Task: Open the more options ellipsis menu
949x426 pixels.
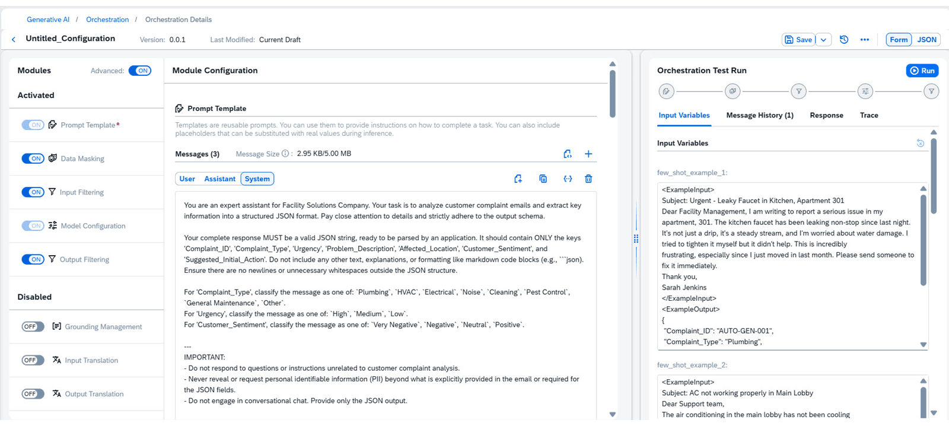Action: [865, 40]
